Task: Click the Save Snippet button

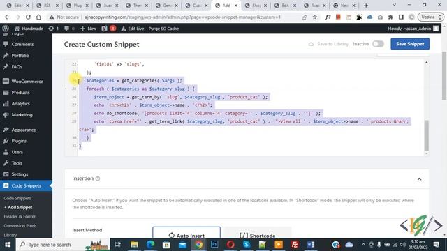Action: [410, 44]
